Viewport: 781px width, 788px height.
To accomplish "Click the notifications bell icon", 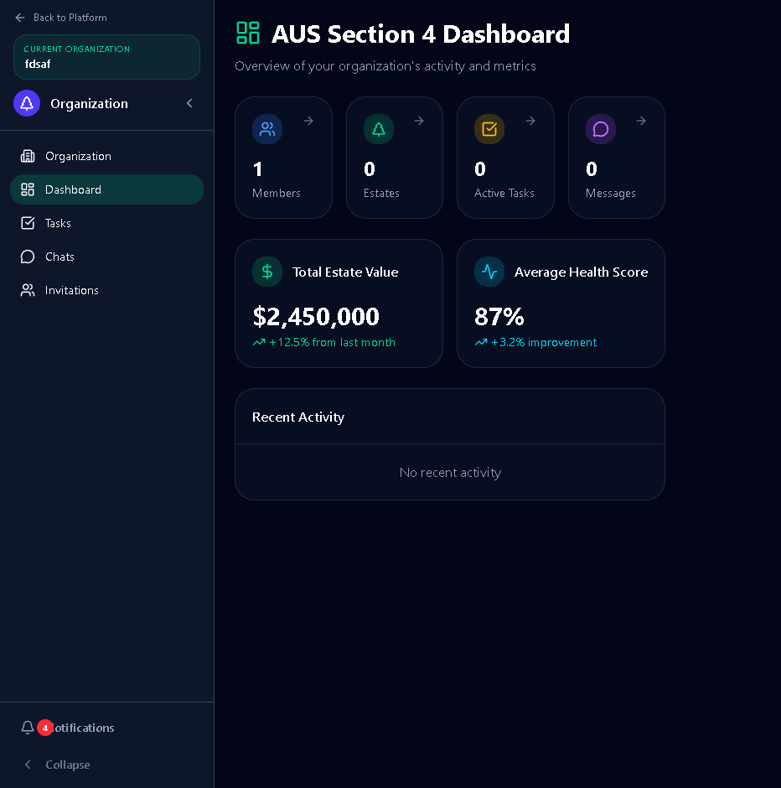I will coord(28,728).
